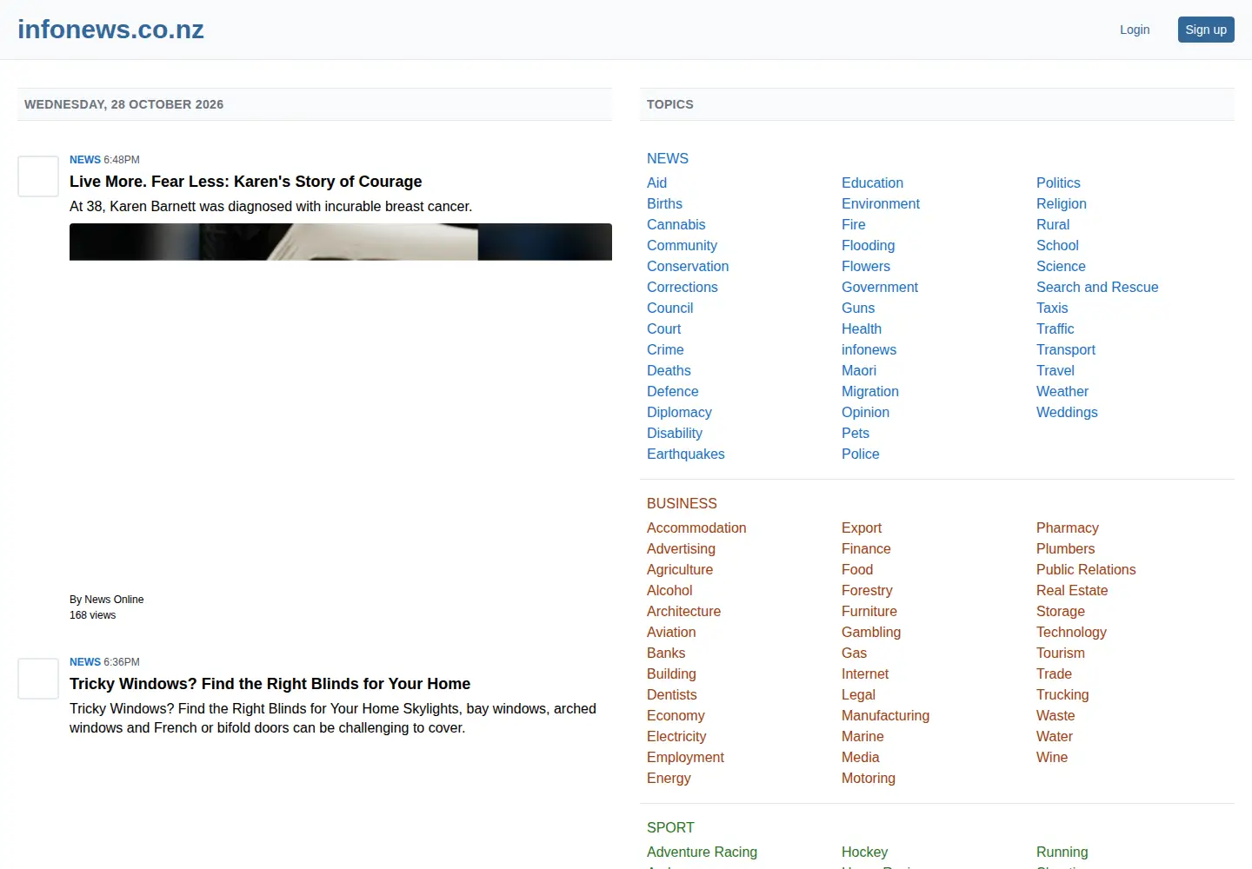Select the Wine business topic

pos(1052,757)
